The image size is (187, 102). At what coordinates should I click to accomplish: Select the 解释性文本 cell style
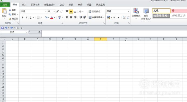179,15
